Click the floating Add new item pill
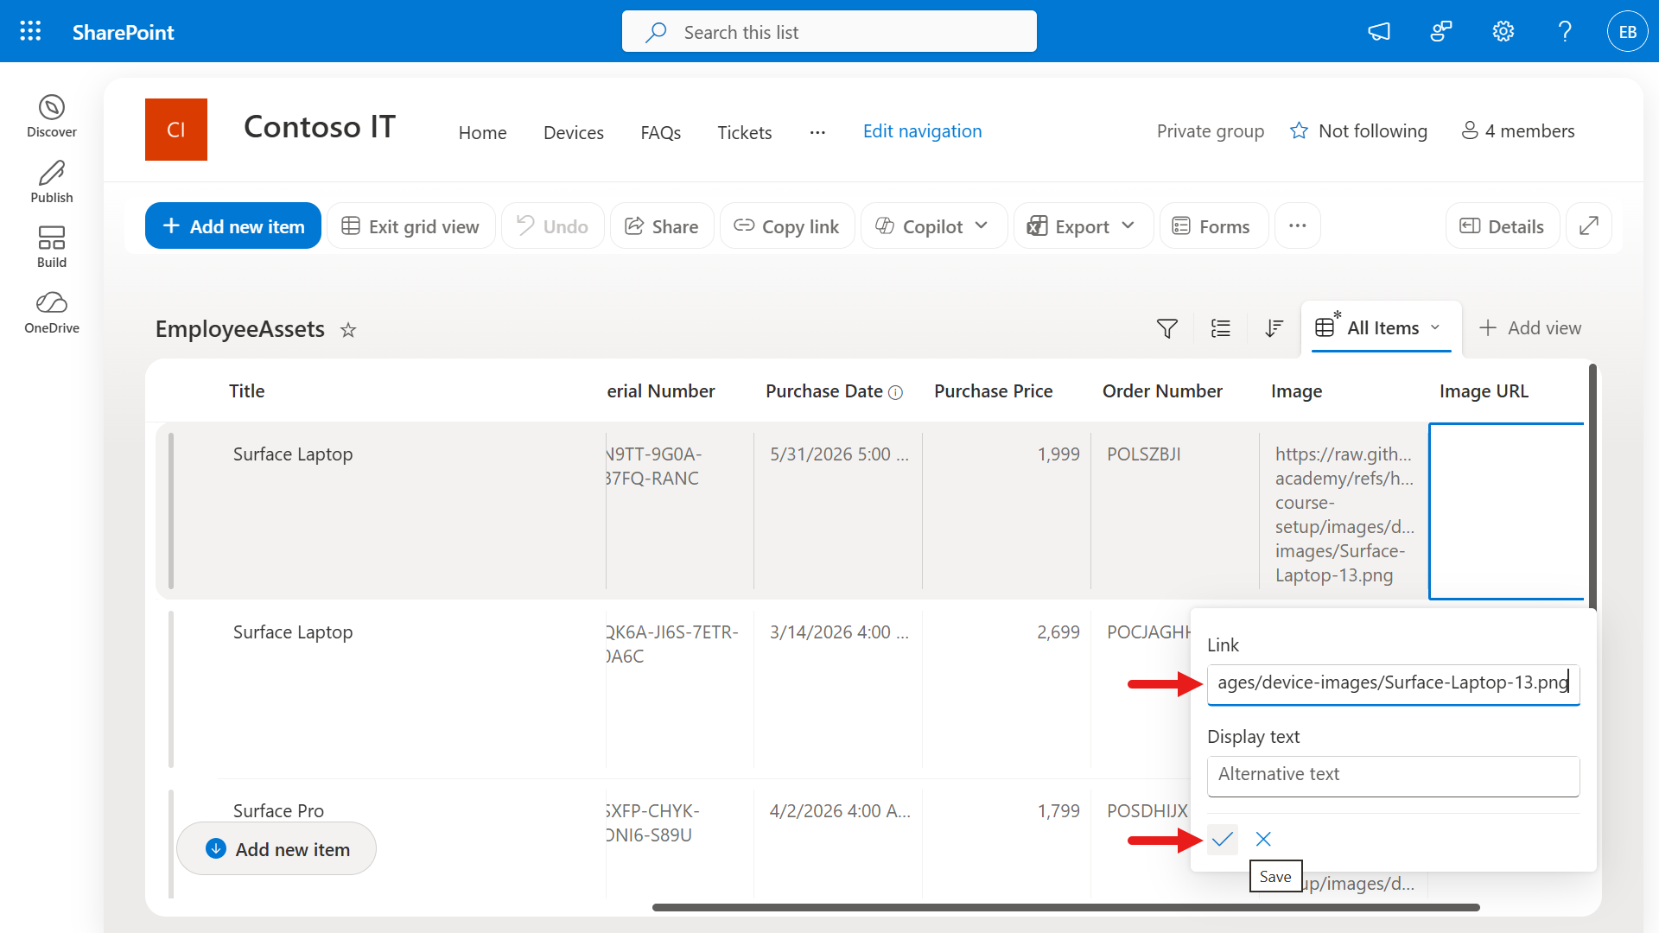Screen dimensions: 1659x933 tap(276, 848)
